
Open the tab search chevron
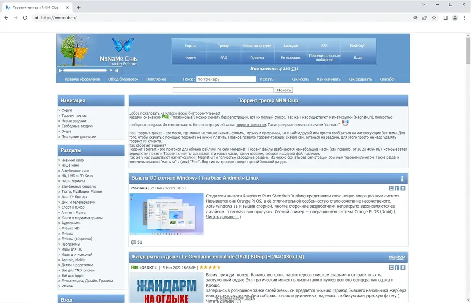point(424,5)
